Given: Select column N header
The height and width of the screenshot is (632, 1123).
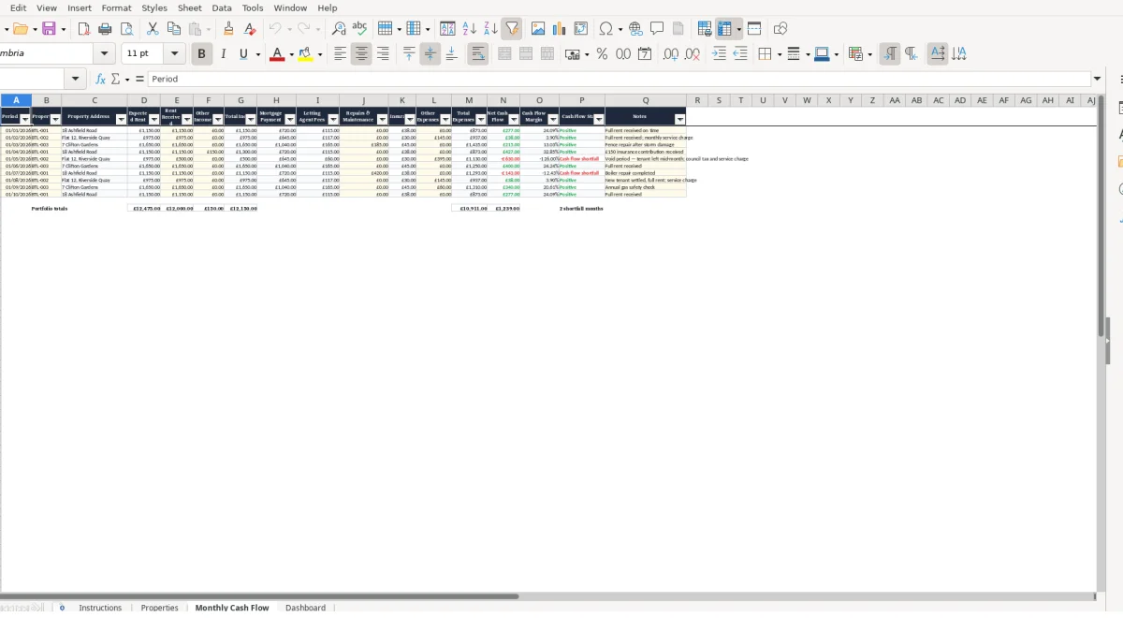Looking at the screenshot, I should (503, 100).
